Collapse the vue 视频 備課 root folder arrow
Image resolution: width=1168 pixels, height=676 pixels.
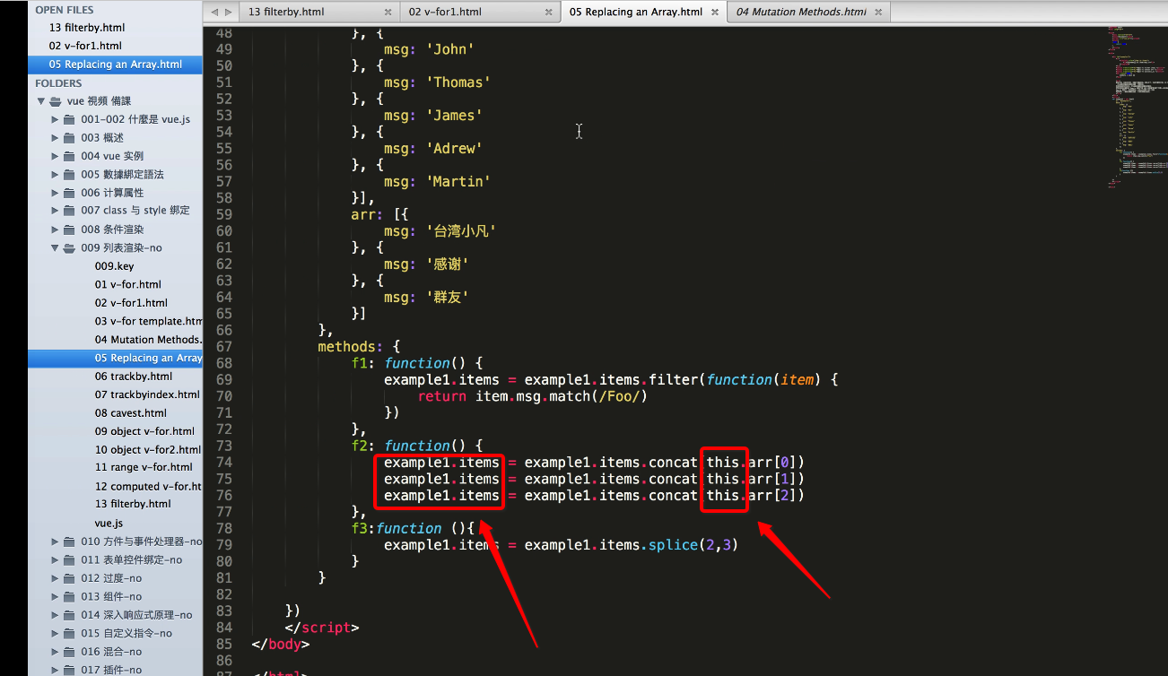pyautogui.click(x=40, y=101)
